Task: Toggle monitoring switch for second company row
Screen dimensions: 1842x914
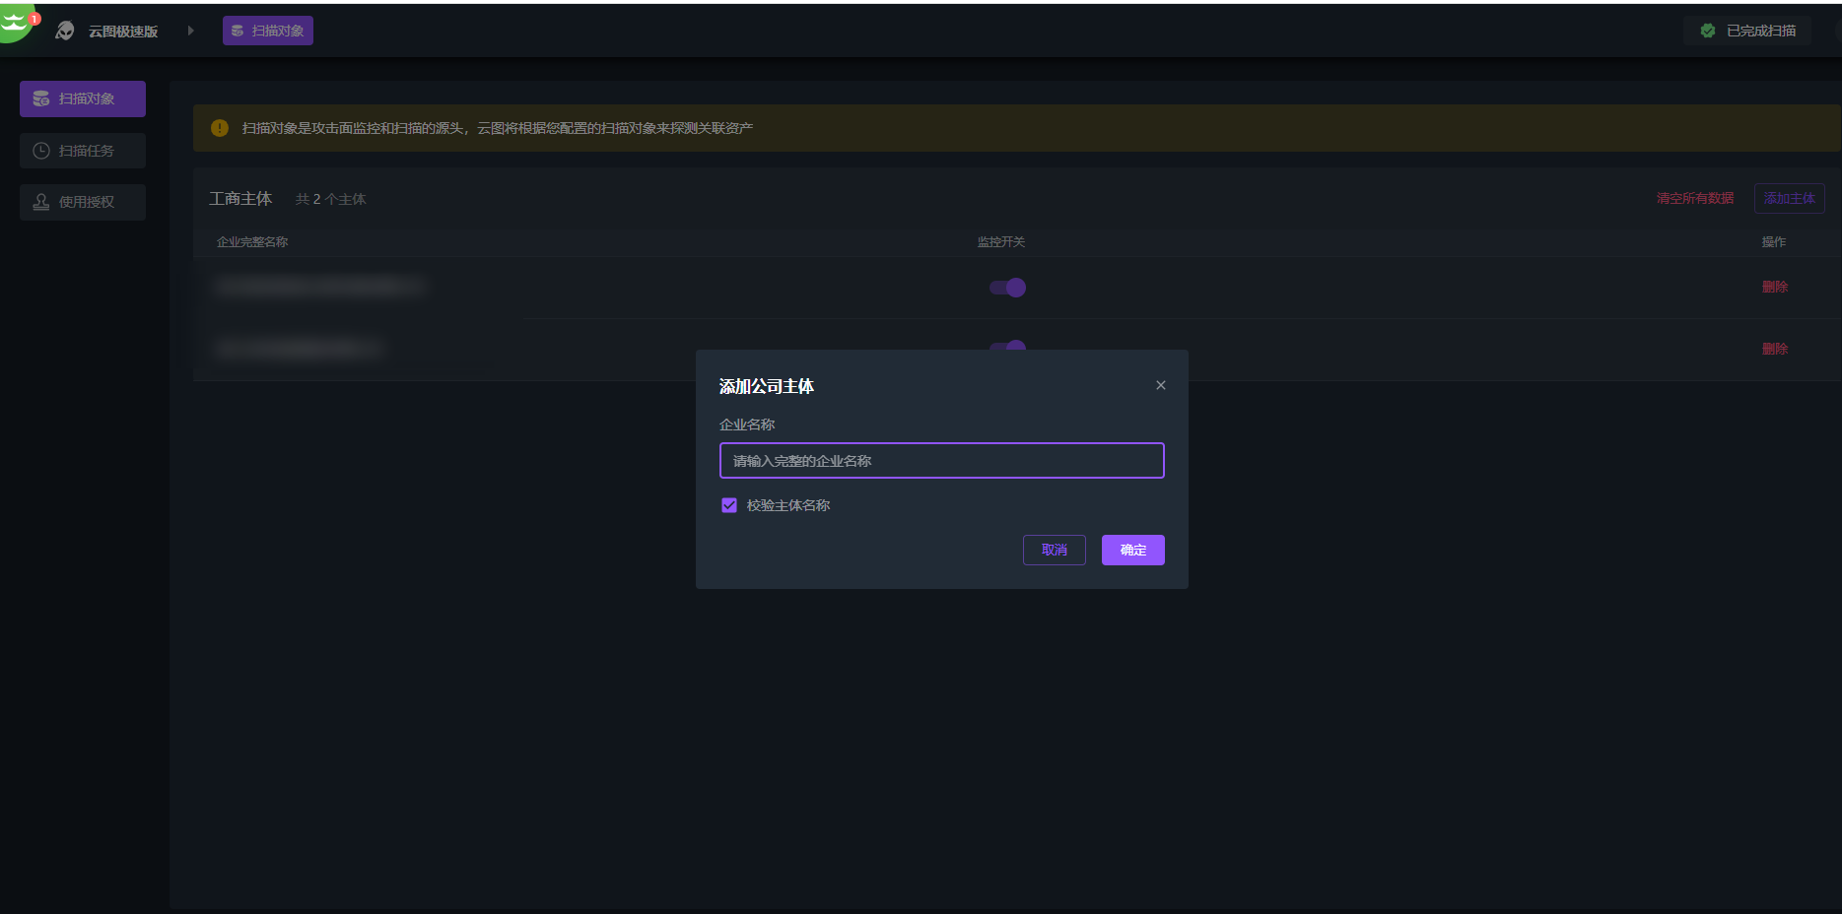Action: point(1007,345)
